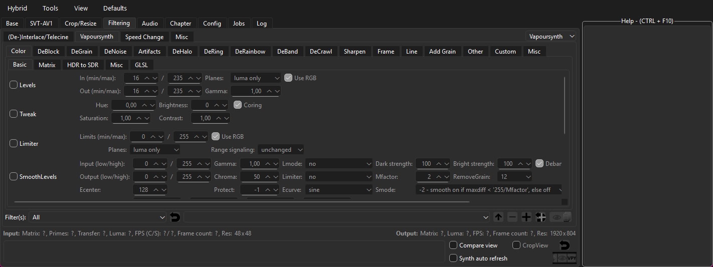Open the Filter(s) All dropdown
This screenshot has height=267, width=713.
[x=98, y=217]
